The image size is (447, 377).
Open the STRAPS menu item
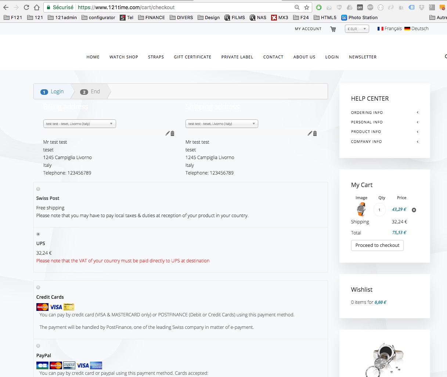click(x=156, y=57)
